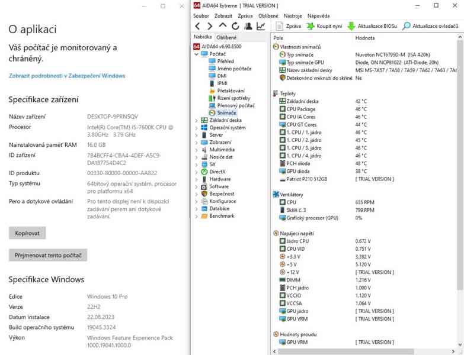Select IPMI tree item
Viewport: 464px width, 355px height.
point(218,83)
